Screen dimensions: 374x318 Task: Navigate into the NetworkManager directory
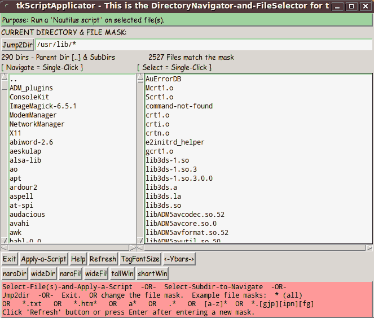(37, 124)
